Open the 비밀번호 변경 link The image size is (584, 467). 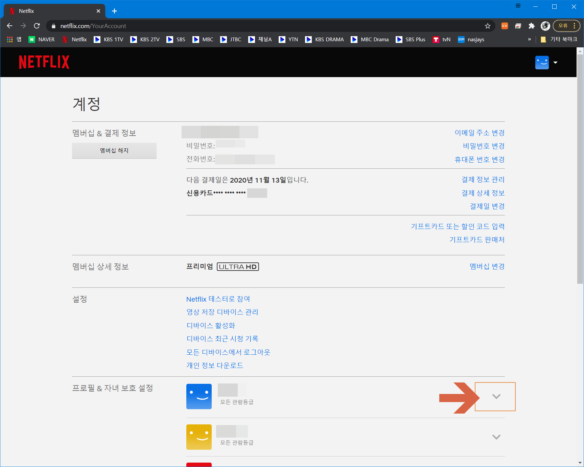click(484, 146)
